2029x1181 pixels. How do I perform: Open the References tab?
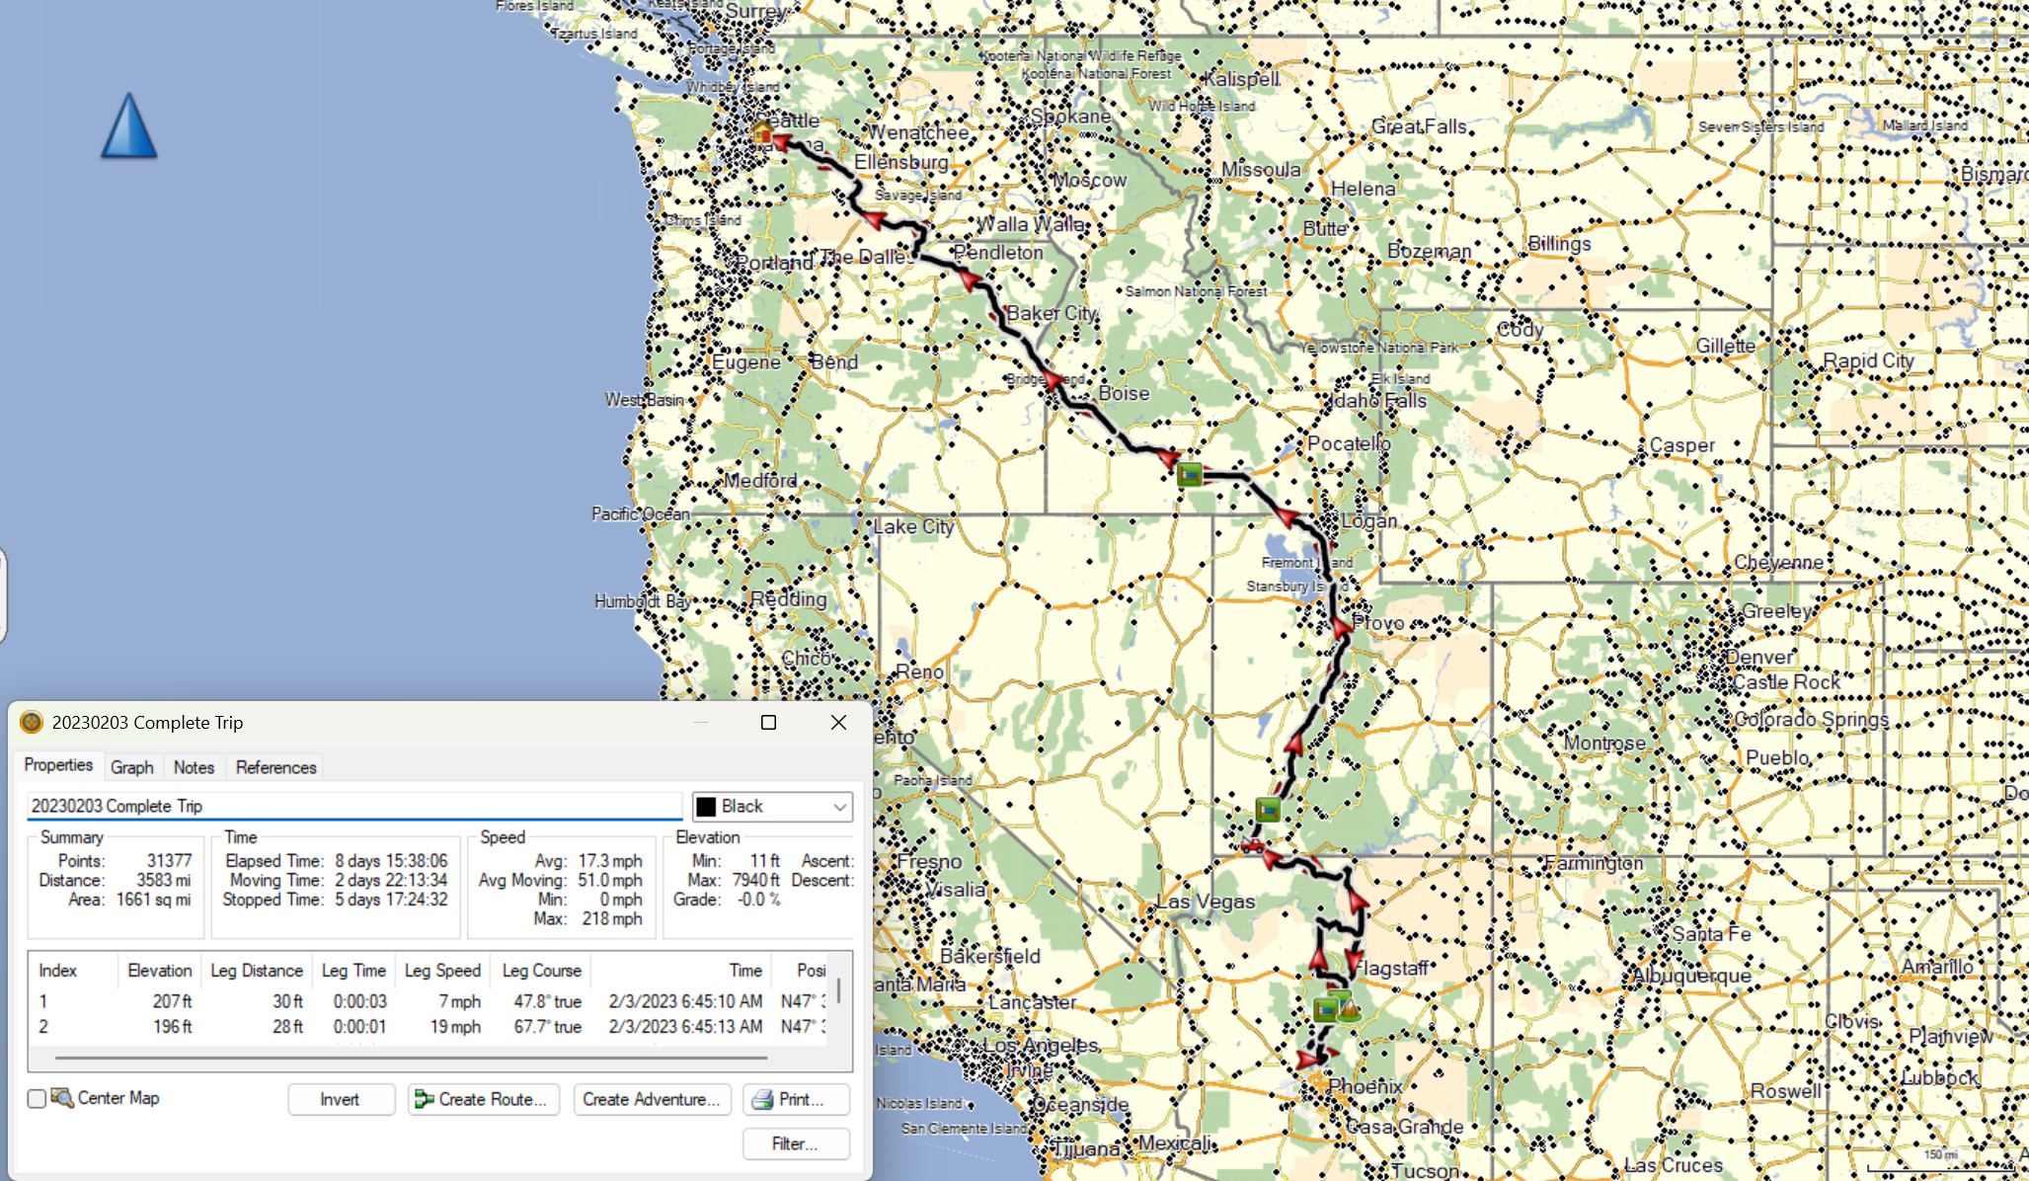[x=275, y=767]
